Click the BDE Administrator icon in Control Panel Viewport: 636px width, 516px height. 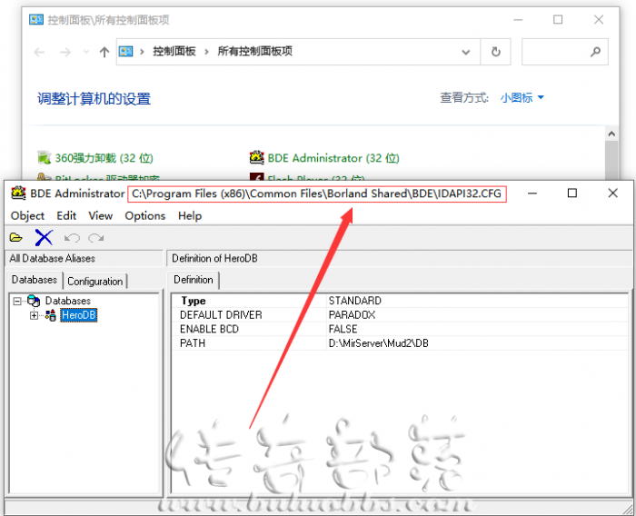[258, 158]
